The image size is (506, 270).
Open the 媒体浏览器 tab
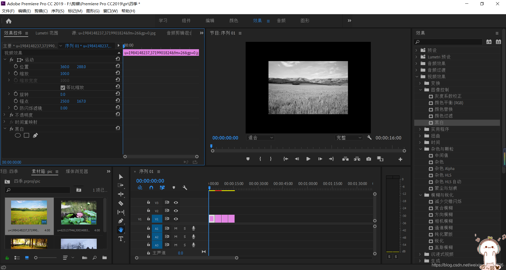[77, 171]
